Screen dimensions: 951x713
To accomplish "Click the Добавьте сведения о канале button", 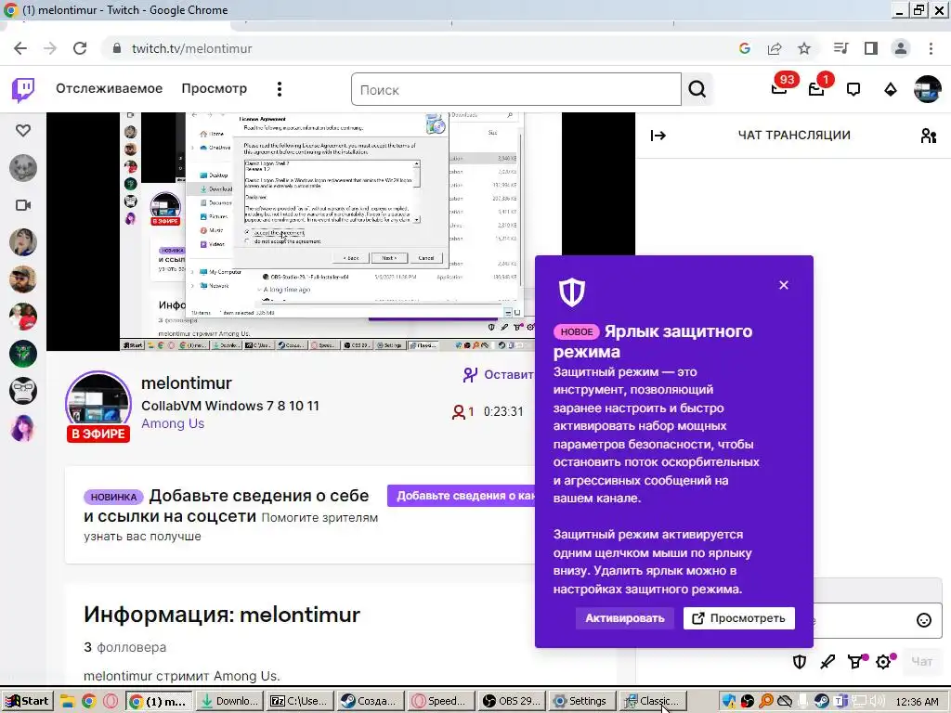I will (x=461, y=496).
